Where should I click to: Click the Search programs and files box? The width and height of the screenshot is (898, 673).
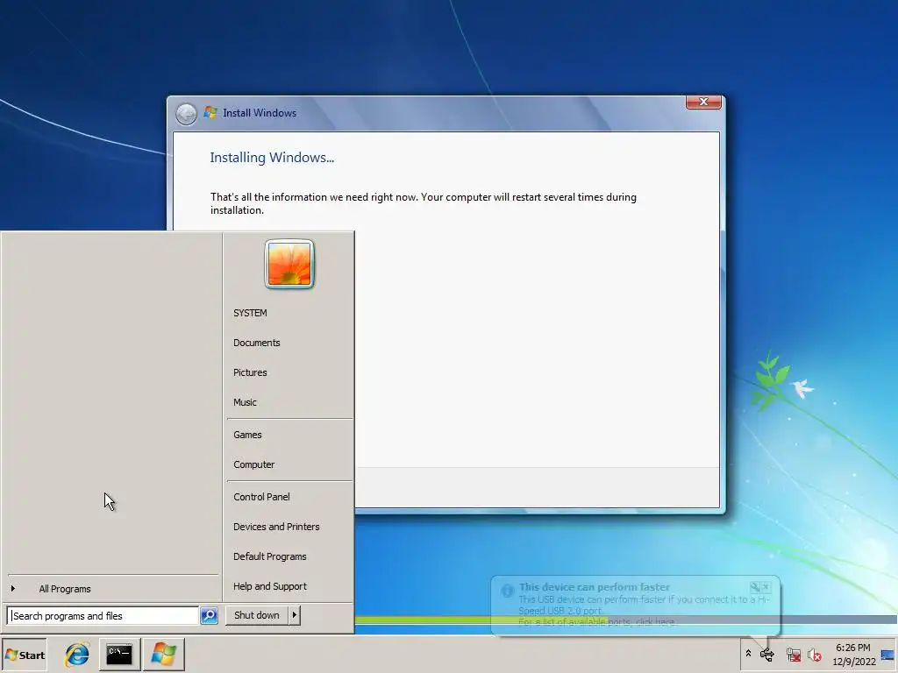click(x=103, y=616)
